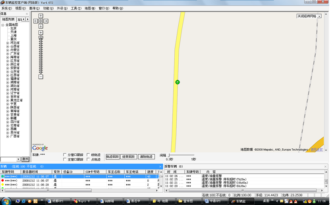
Task: Collapse the 全国地图 tree root
Action: pos(3,25)
